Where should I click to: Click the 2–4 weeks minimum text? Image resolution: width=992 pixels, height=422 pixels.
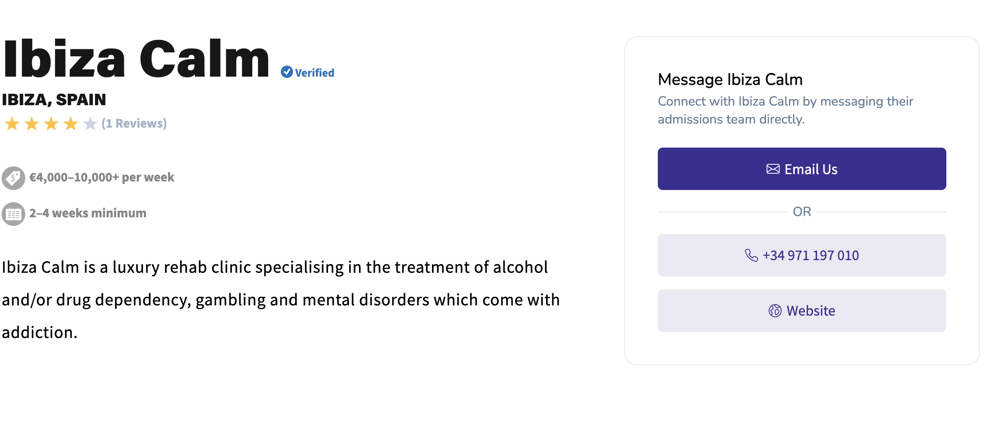pyautogui.click(x=88, y=213)
